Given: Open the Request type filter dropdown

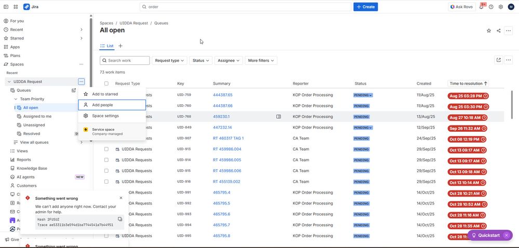Looking at the screenshot, I should tap(169, 61).
